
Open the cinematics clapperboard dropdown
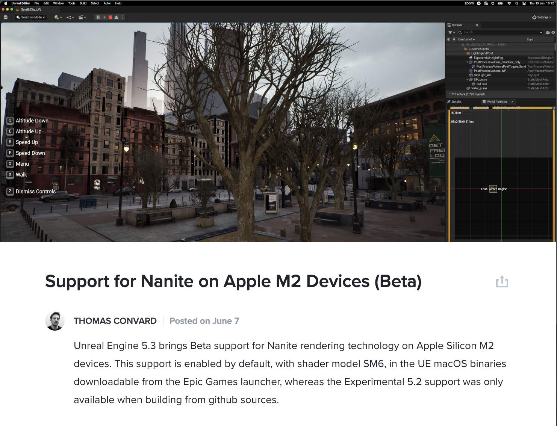click(82, 17)
